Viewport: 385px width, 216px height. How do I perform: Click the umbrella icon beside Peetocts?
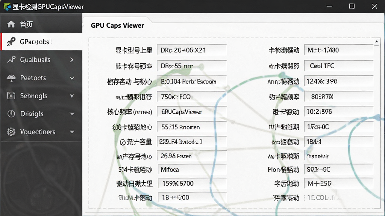(x=11, y=78)
